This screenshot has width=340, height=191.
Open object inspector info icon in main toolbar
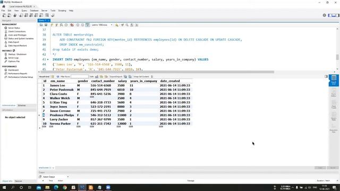tap(15, 15)
